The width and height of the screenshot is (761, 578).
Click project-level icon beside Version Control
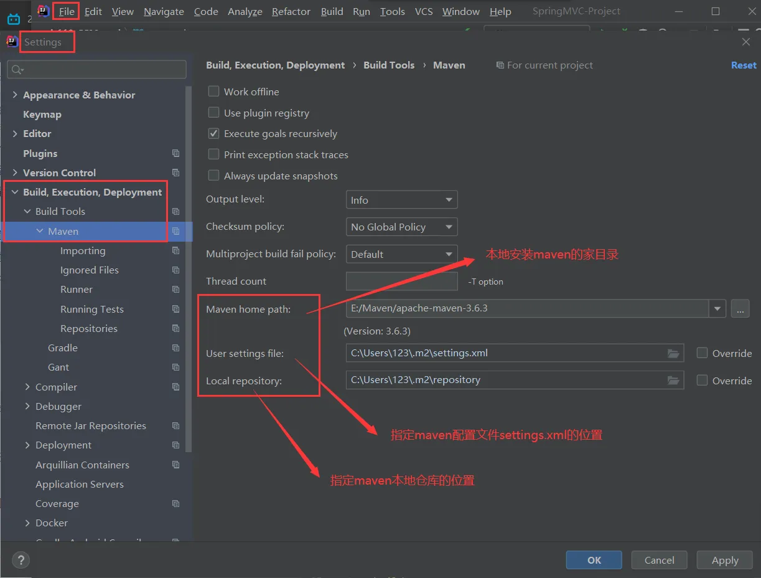pyautogui.click(x=175, y=173)
